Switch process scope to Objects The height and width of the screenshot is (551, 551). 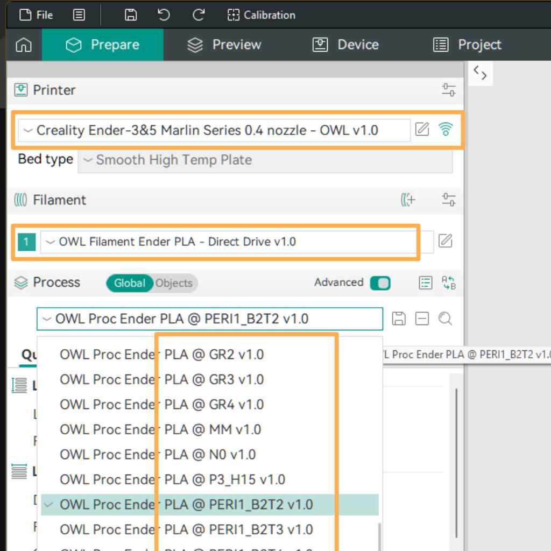tap(174, 283)
